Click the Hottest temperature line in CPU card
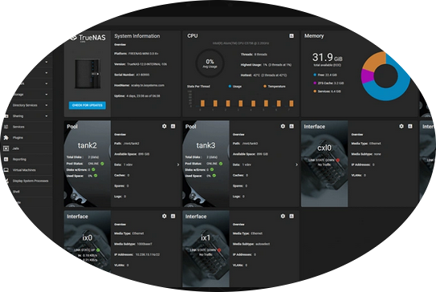The width and height of the screenshot is (436, 292). [x=264, y=75]
